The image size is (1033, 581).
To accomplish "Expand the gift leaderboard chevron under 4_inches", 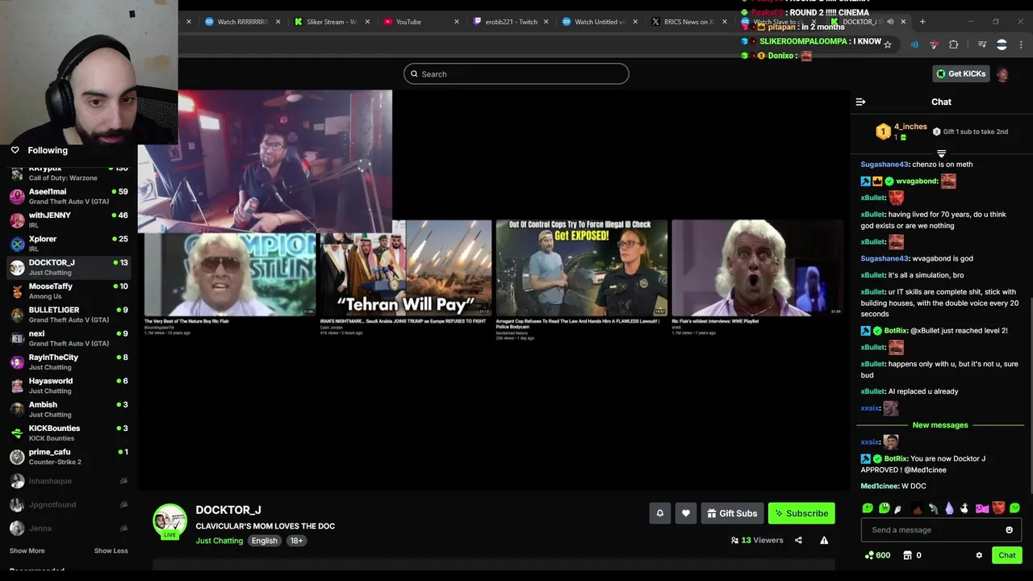I will pyautogui.click(x=941, y=153).
